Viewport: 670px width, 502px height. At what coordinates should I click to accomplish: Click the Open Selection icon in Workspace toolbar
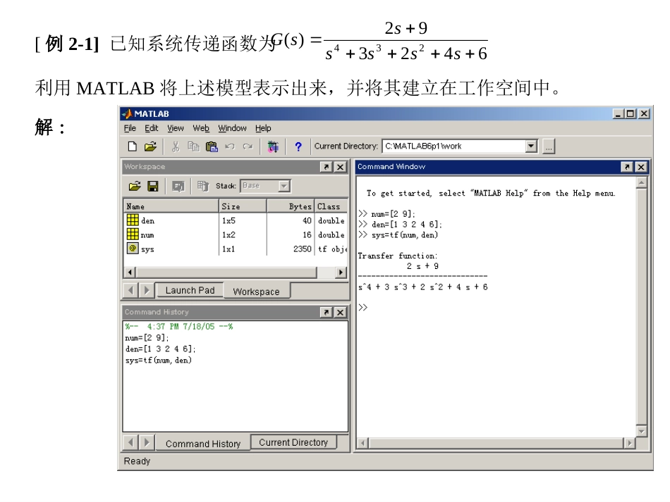pyautogui.click(x=178, y=186)
